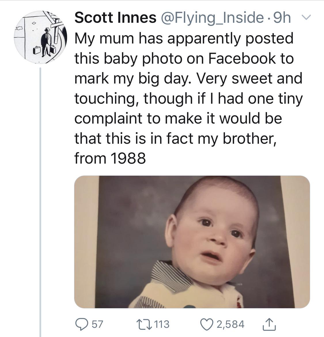Click "complaint to make it would be" line

coord(178,118)
